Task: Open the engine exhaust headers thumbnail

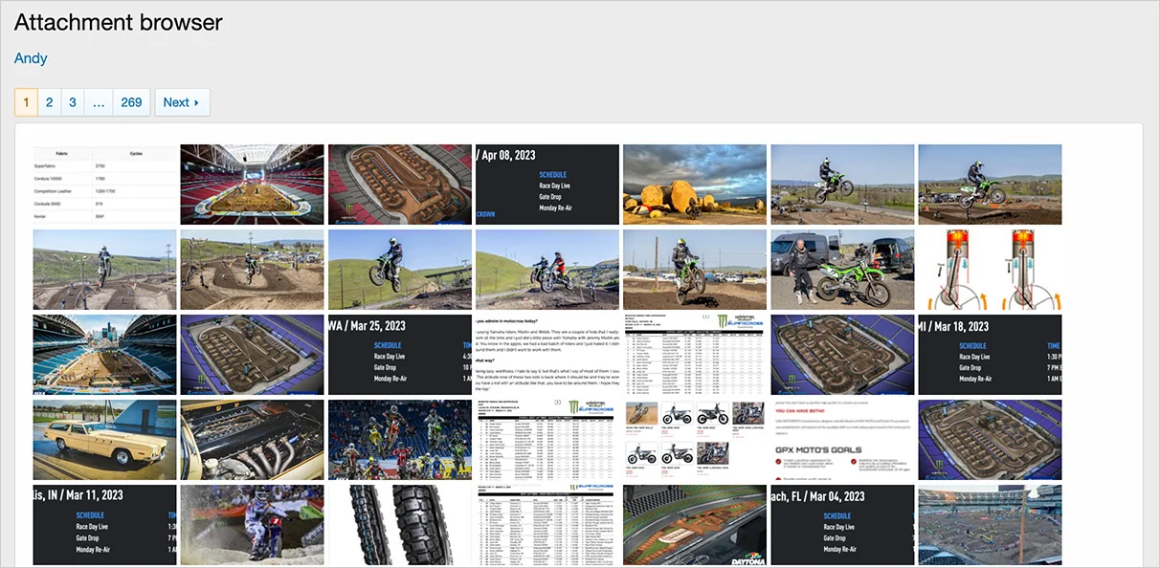Action: (x=252, y=440)
